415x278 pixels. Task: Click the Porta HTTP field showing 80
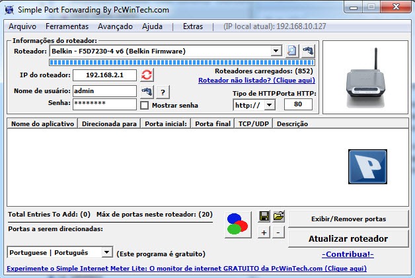[x=298, y=104]
